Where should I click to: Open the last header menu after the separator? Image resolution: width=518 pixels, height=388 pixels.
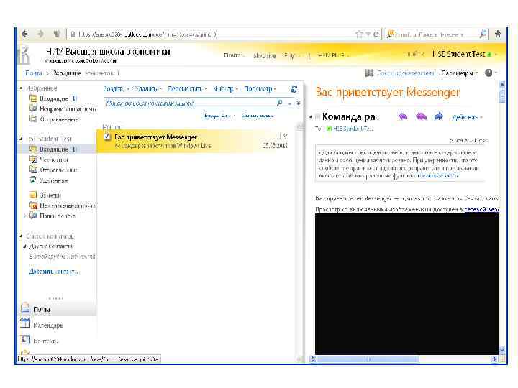tap(333, 55)
